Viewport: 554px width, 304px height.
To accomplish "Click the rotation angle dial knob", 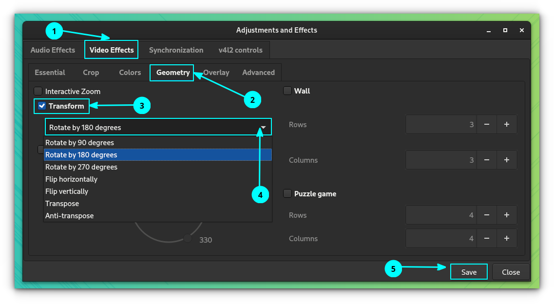I will [x=188, y=238].
